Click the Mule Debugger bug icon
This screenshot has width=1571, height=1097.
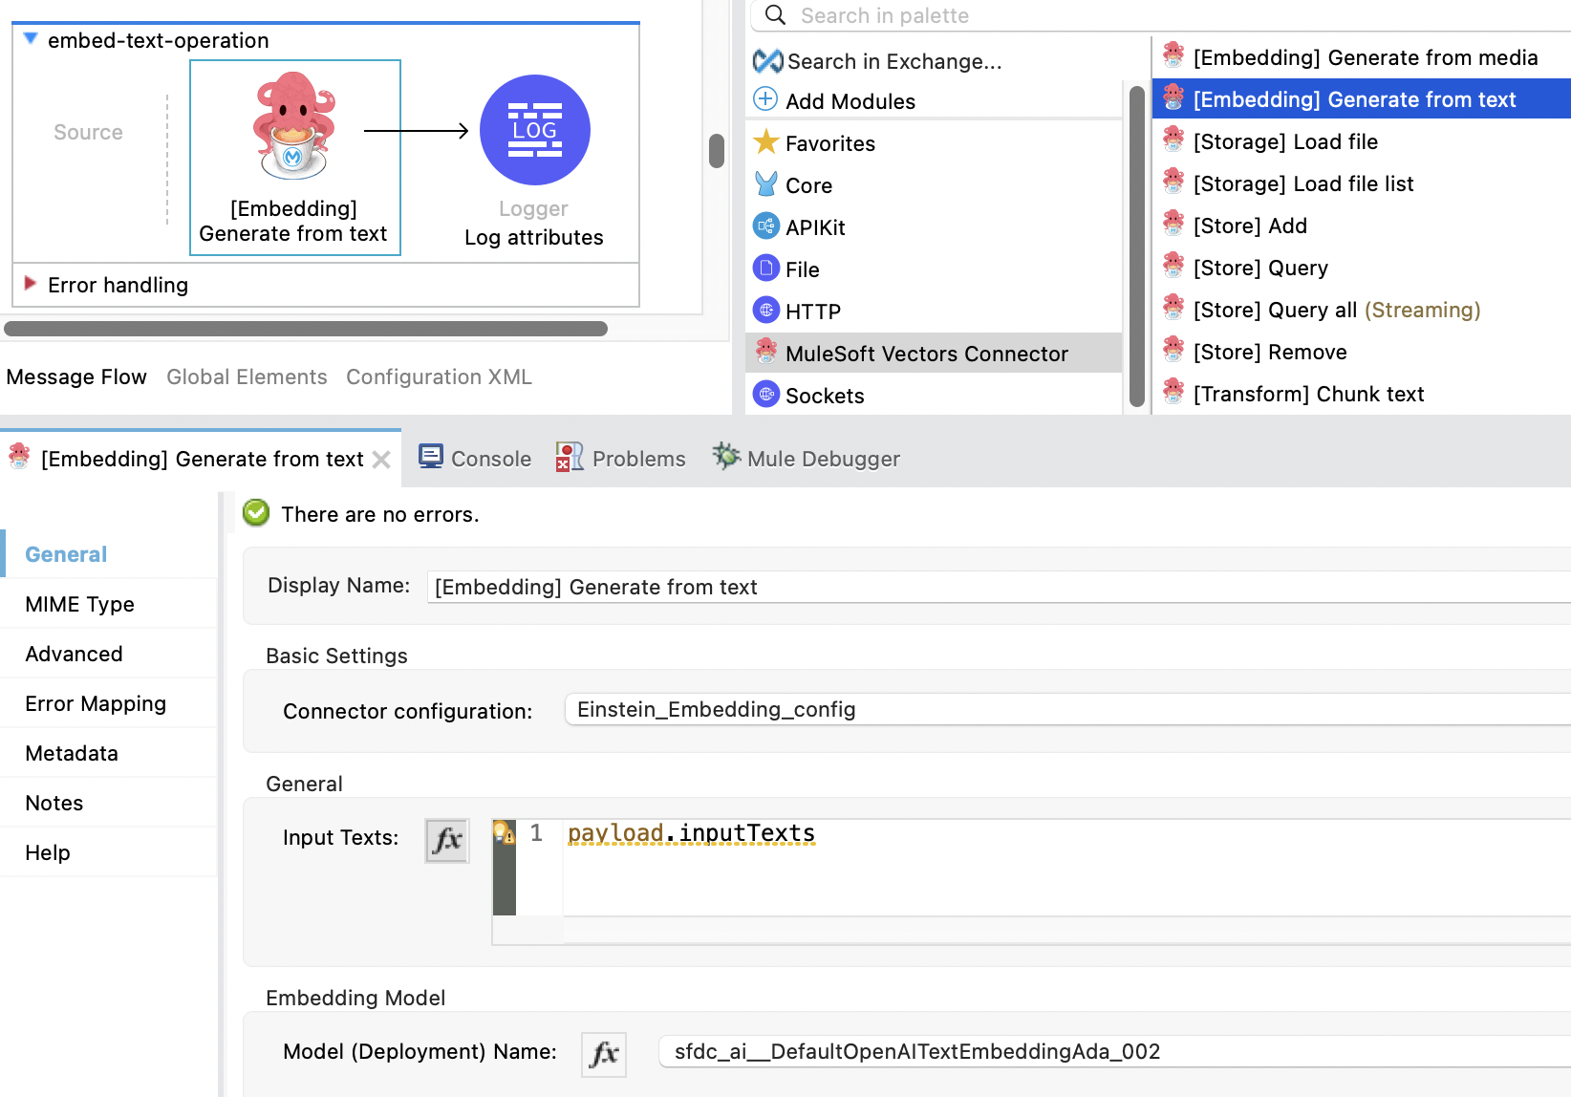(x=726, y=457)
